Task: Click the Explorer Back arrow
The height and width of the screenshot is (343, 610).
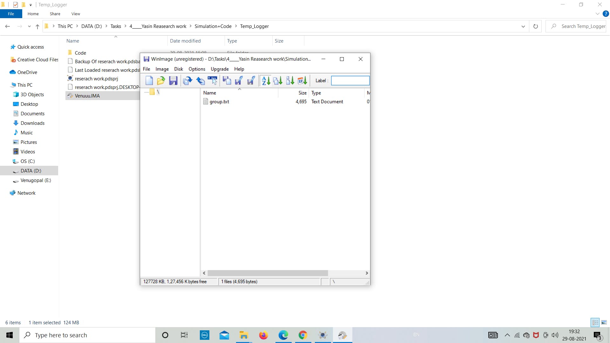Action: (x=8, y=26)
